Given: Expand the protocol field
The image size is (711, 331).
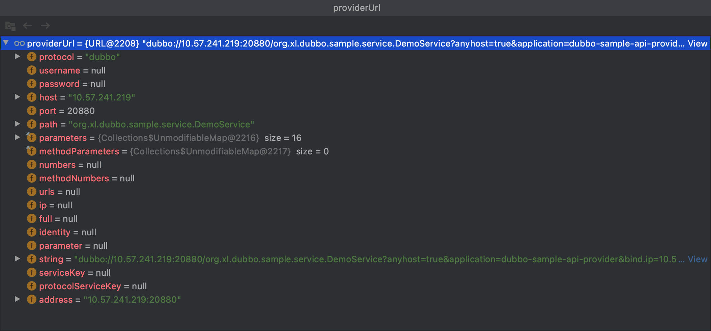Looking at the screenshot, I should (x=17, y=57).
